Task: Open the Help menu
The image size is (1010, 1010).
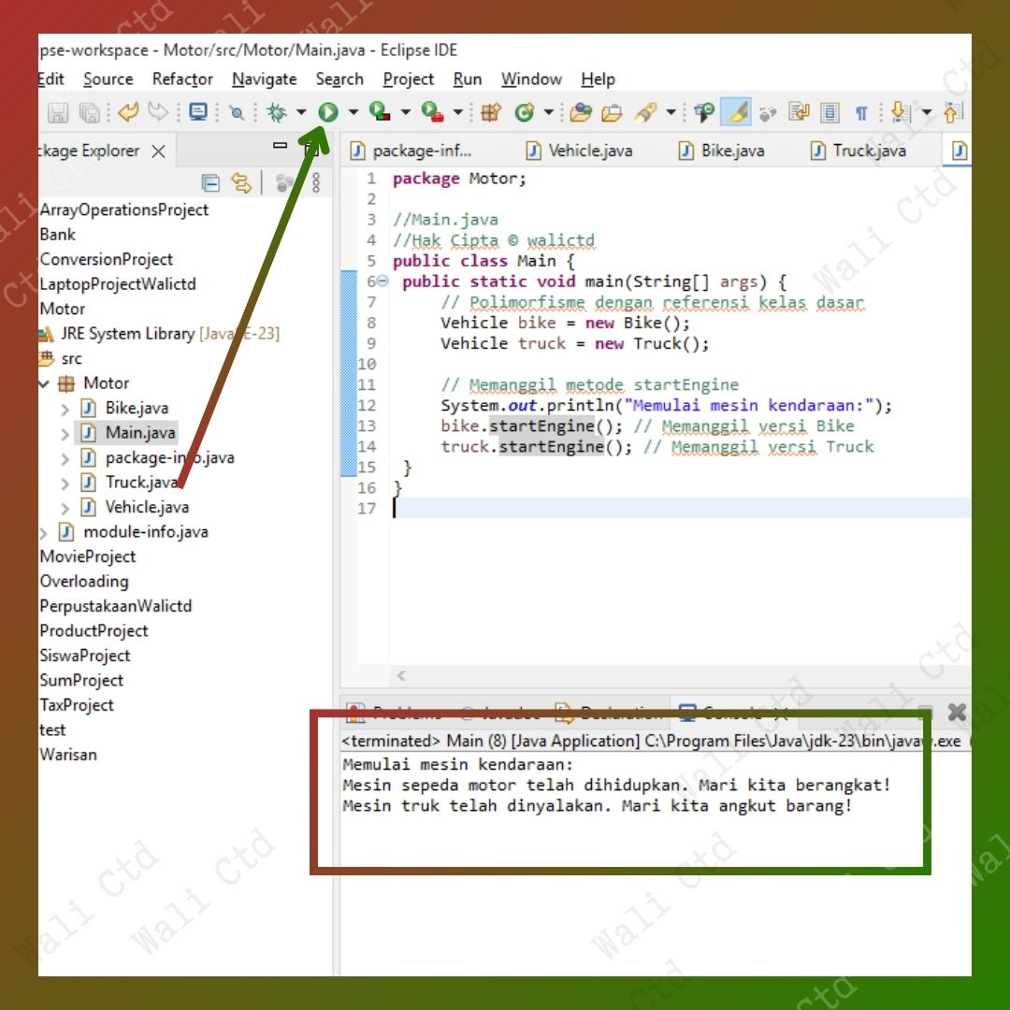Action: click(x=598, y=79)
